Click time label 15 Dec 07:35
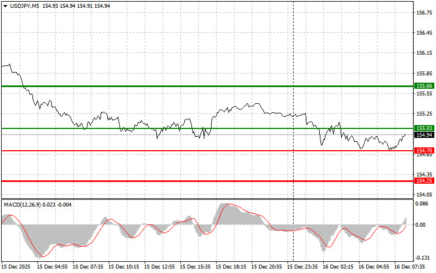The width and height of the screenshot is (436, 273). pyautogui.click(x=88, y=267)
